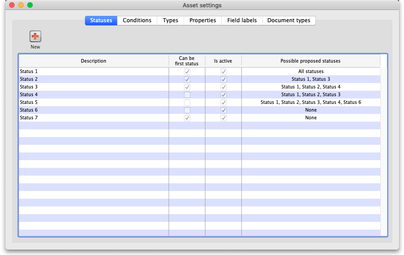Screen dimensions: 404x255
Task: Click the Is active column header
Action: tap(223, 61)
